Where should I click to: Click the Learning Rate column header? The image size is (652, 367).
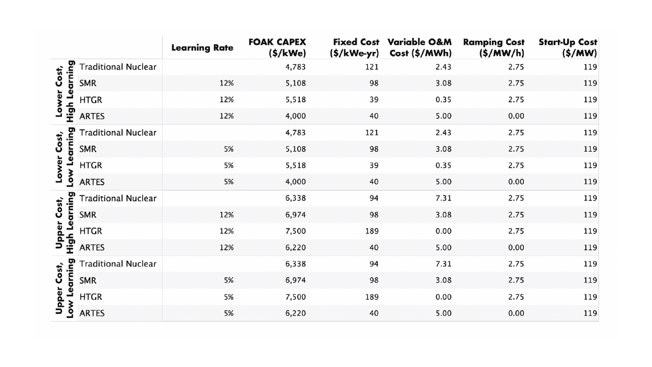(x=202, y=48)
